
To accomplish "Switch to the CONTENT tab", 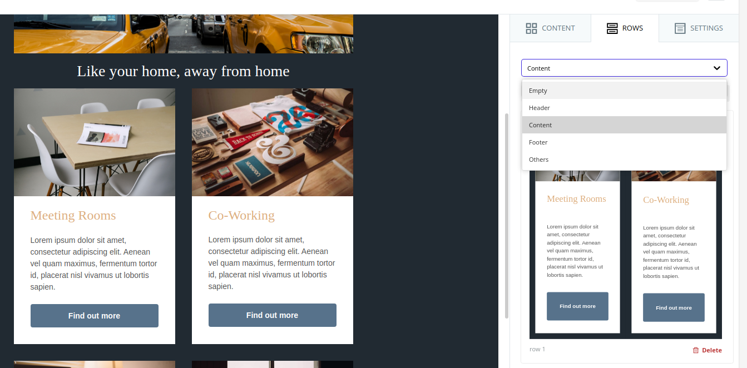I will coord(551,28).
